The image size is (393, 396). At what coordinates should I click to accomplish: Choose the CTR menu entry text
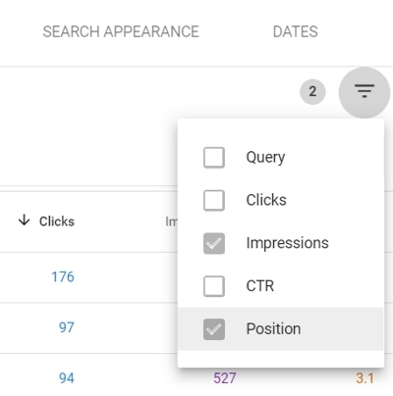(260, 286)
